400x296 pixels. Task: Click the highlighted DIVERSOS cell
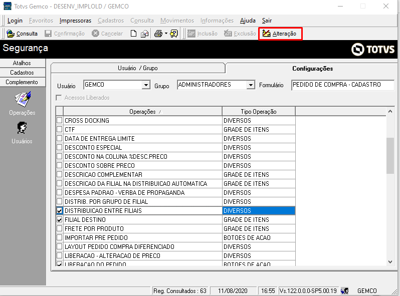pos(259,210)
